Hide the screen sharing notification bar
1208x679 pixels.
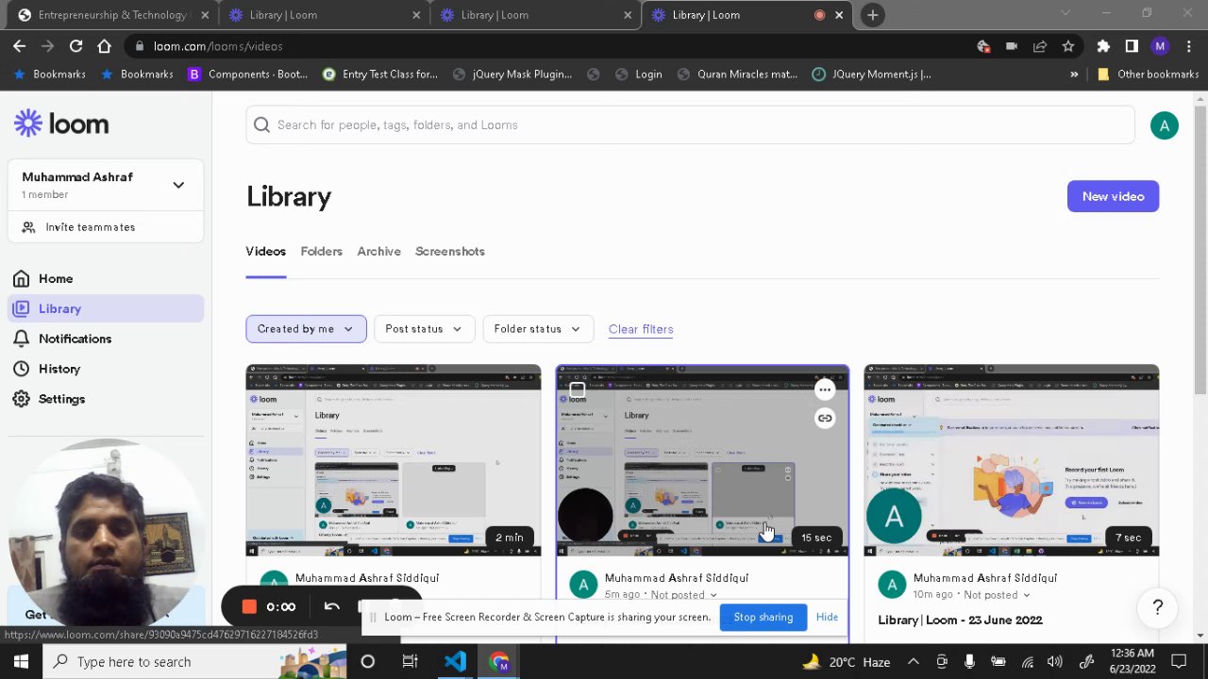pyautogui.click(x=827, y=617)
